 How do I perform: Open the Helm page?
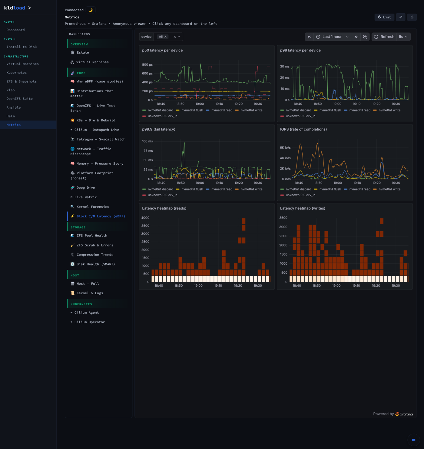click(28, 116)
